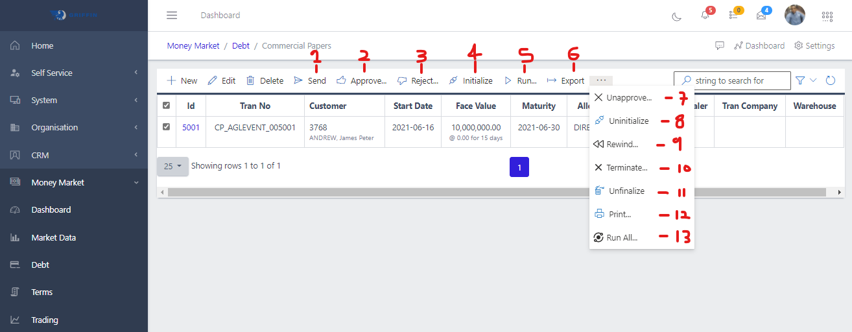Open the filter funnel dropdown
The width and height of the screenshot is (852, 332).
coord(805,80)
